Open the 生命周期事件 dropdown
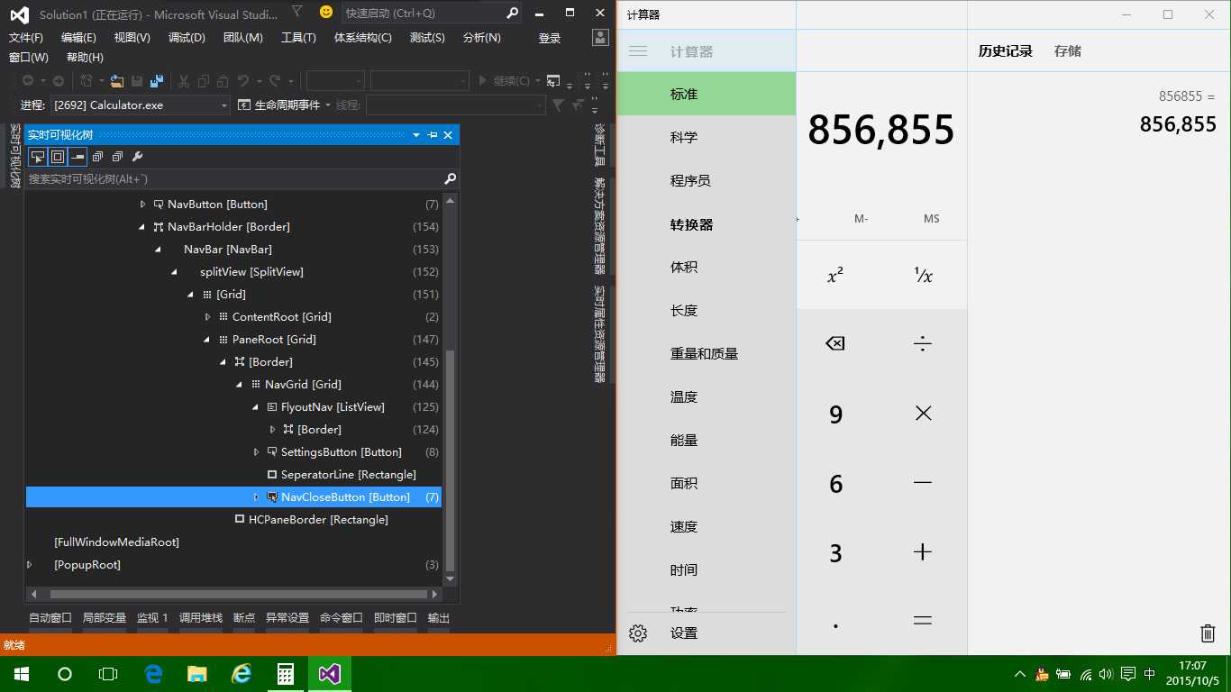This screenshot has height=692, width=1231. tap(284, 105)
